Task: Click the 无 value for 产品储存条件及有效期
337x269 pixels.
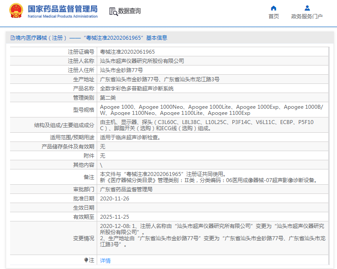Action: coord(102,147)
